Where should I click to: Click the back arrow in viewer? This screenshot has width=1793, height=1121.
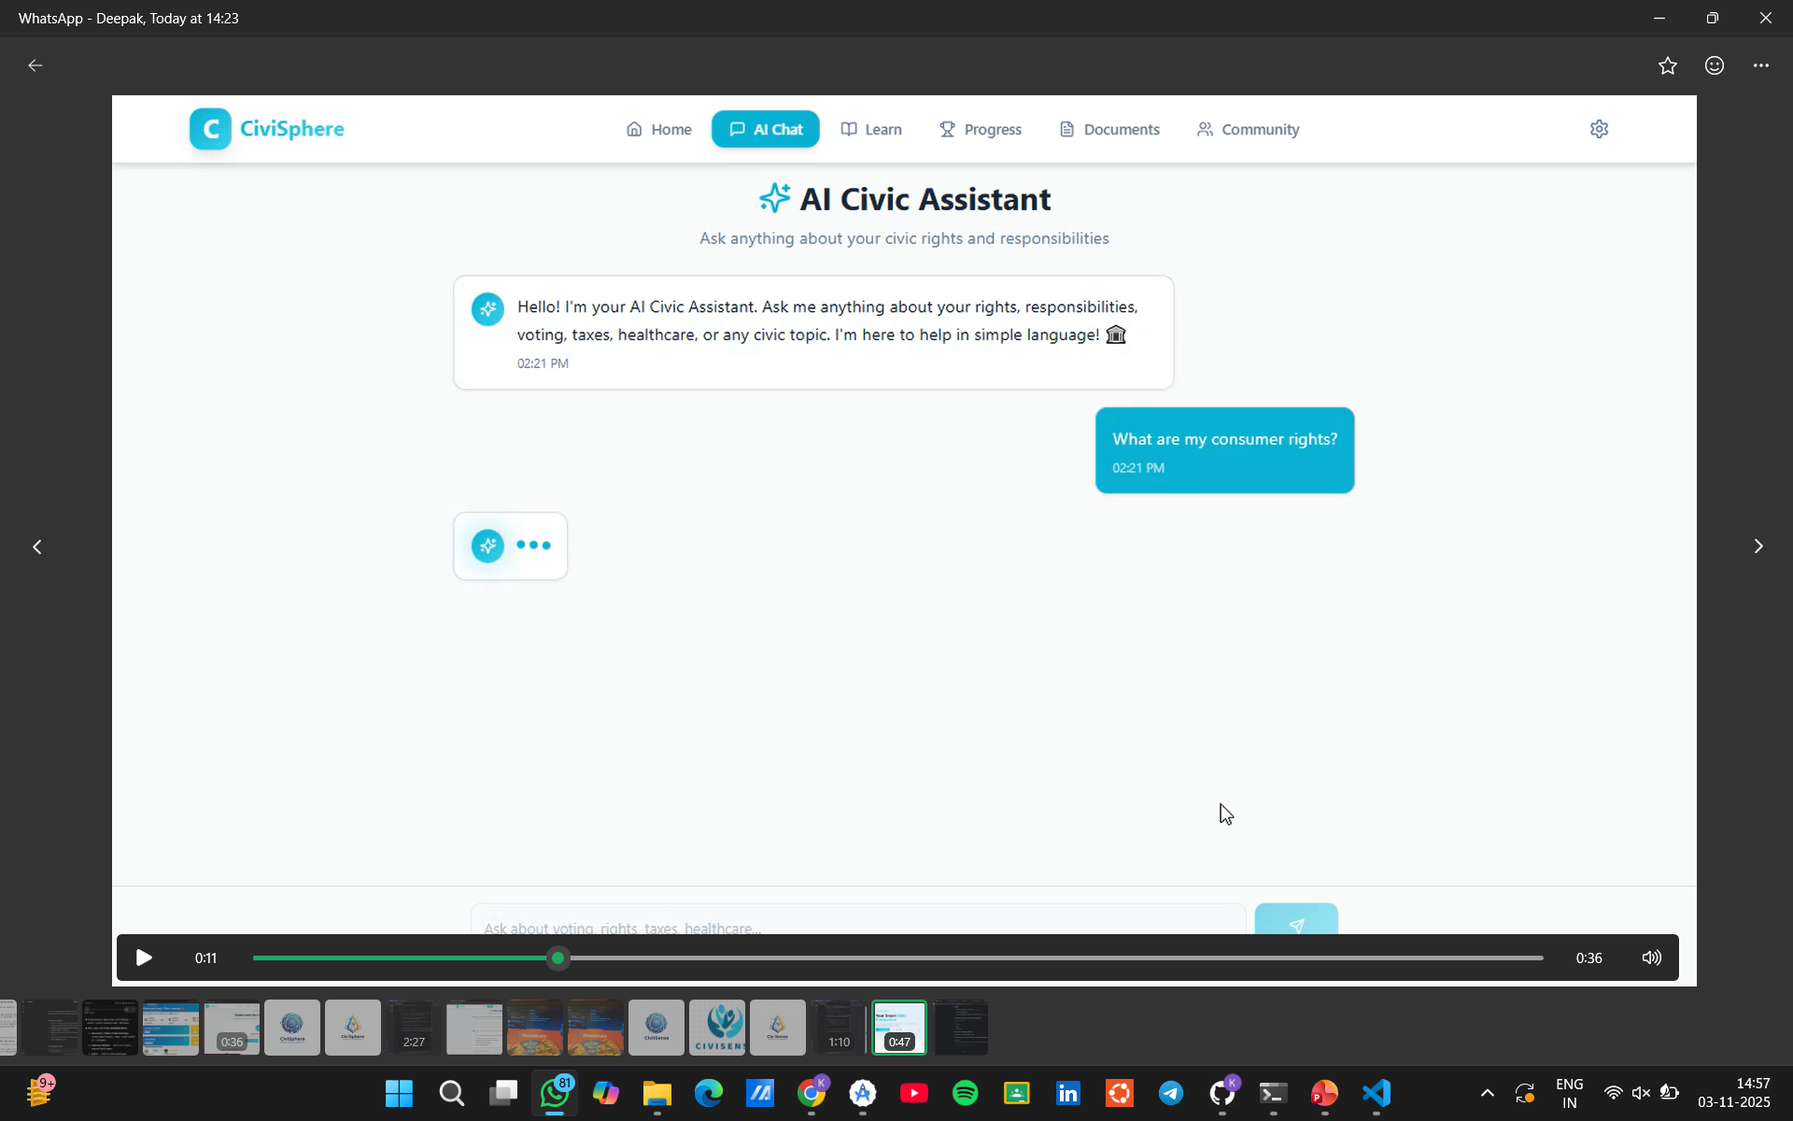click(35, 65)
